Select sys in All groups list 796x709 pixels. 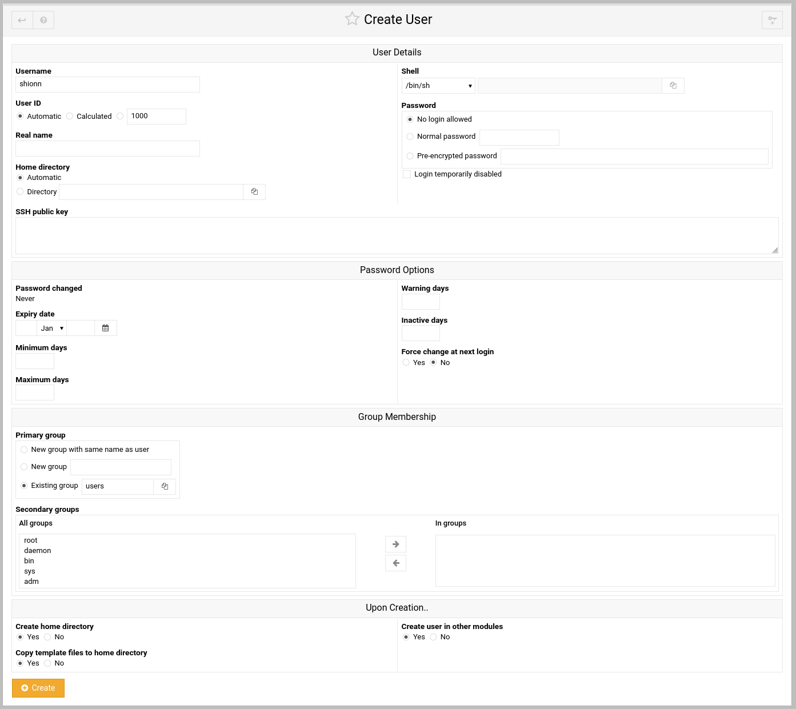tap(187, 571)
